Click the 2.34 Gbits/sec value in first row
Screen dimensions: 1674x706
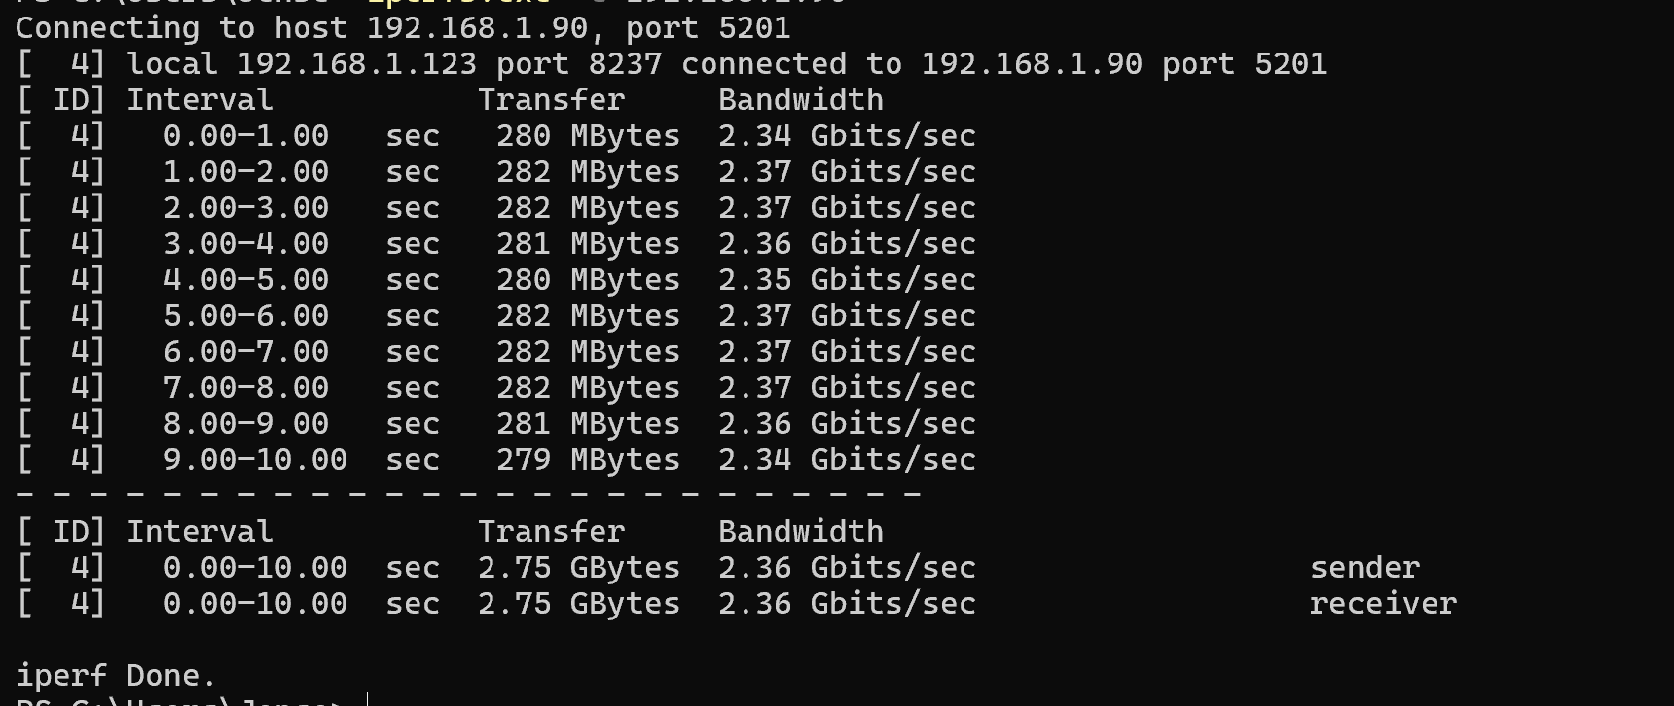tap(847, 136)
